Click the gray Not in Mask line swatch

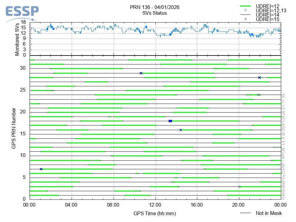coord(246,213)
